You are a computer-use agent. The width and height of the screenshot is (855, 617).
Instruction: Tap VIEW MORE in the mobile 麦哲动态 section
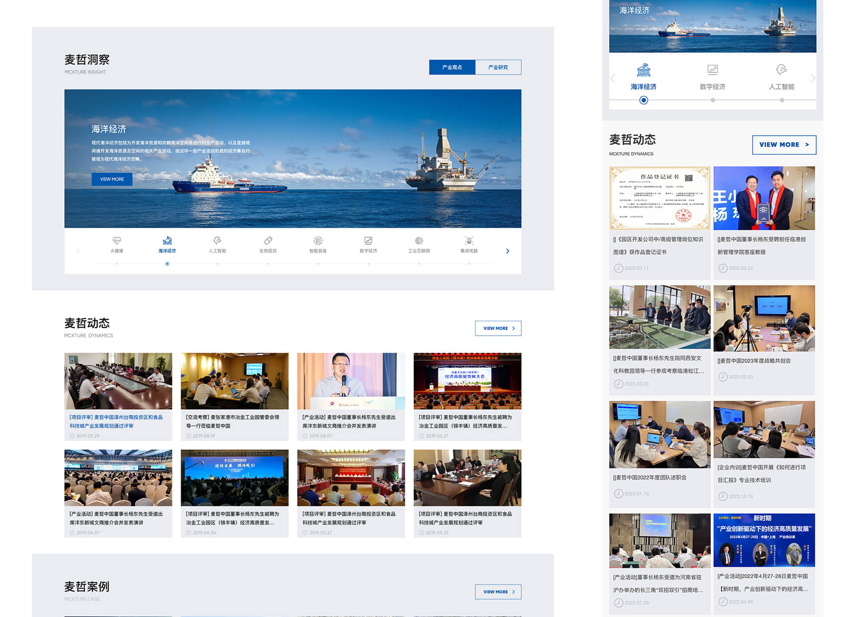coord(784,145)
